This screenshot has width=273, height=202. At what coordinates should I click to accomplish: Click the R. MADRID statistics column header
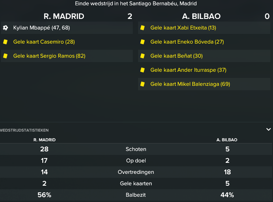coord(45,140)
